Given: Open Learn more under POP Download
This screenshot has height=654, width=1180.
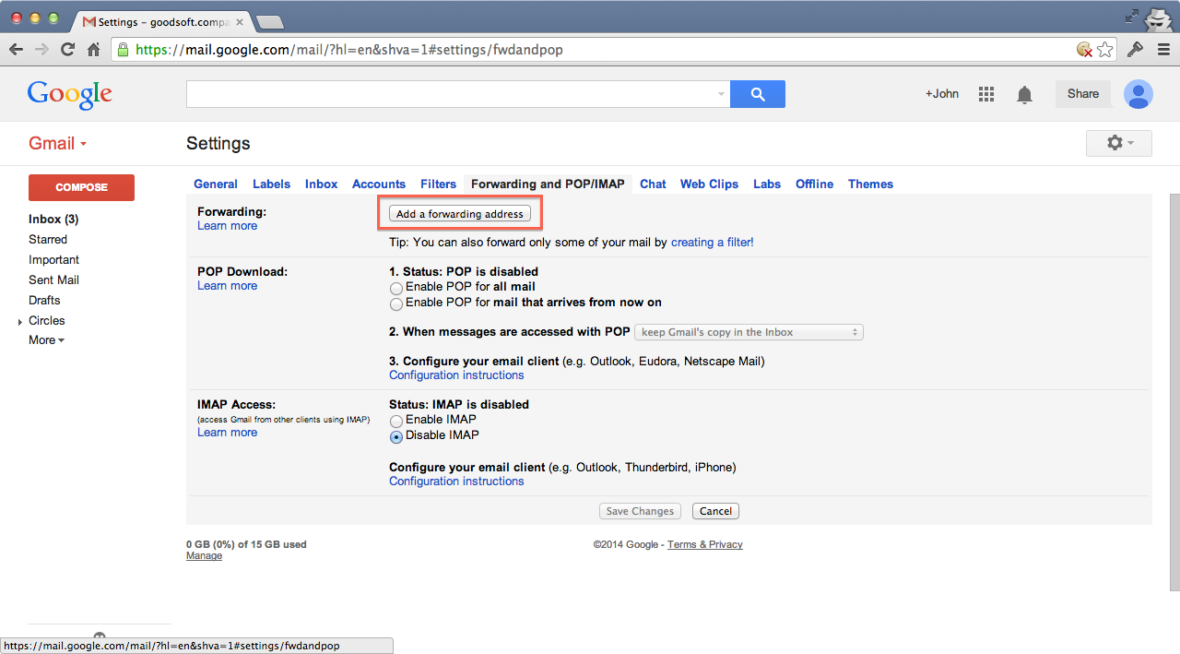Looking at the screenshot, I should 227,286.
